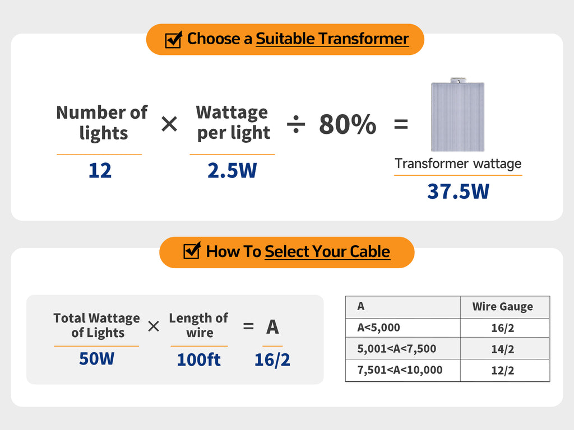Click the "Wire Gauge" table column header
Screen dimensions: 574x430
pyautogui.click(x=503, y=307)
